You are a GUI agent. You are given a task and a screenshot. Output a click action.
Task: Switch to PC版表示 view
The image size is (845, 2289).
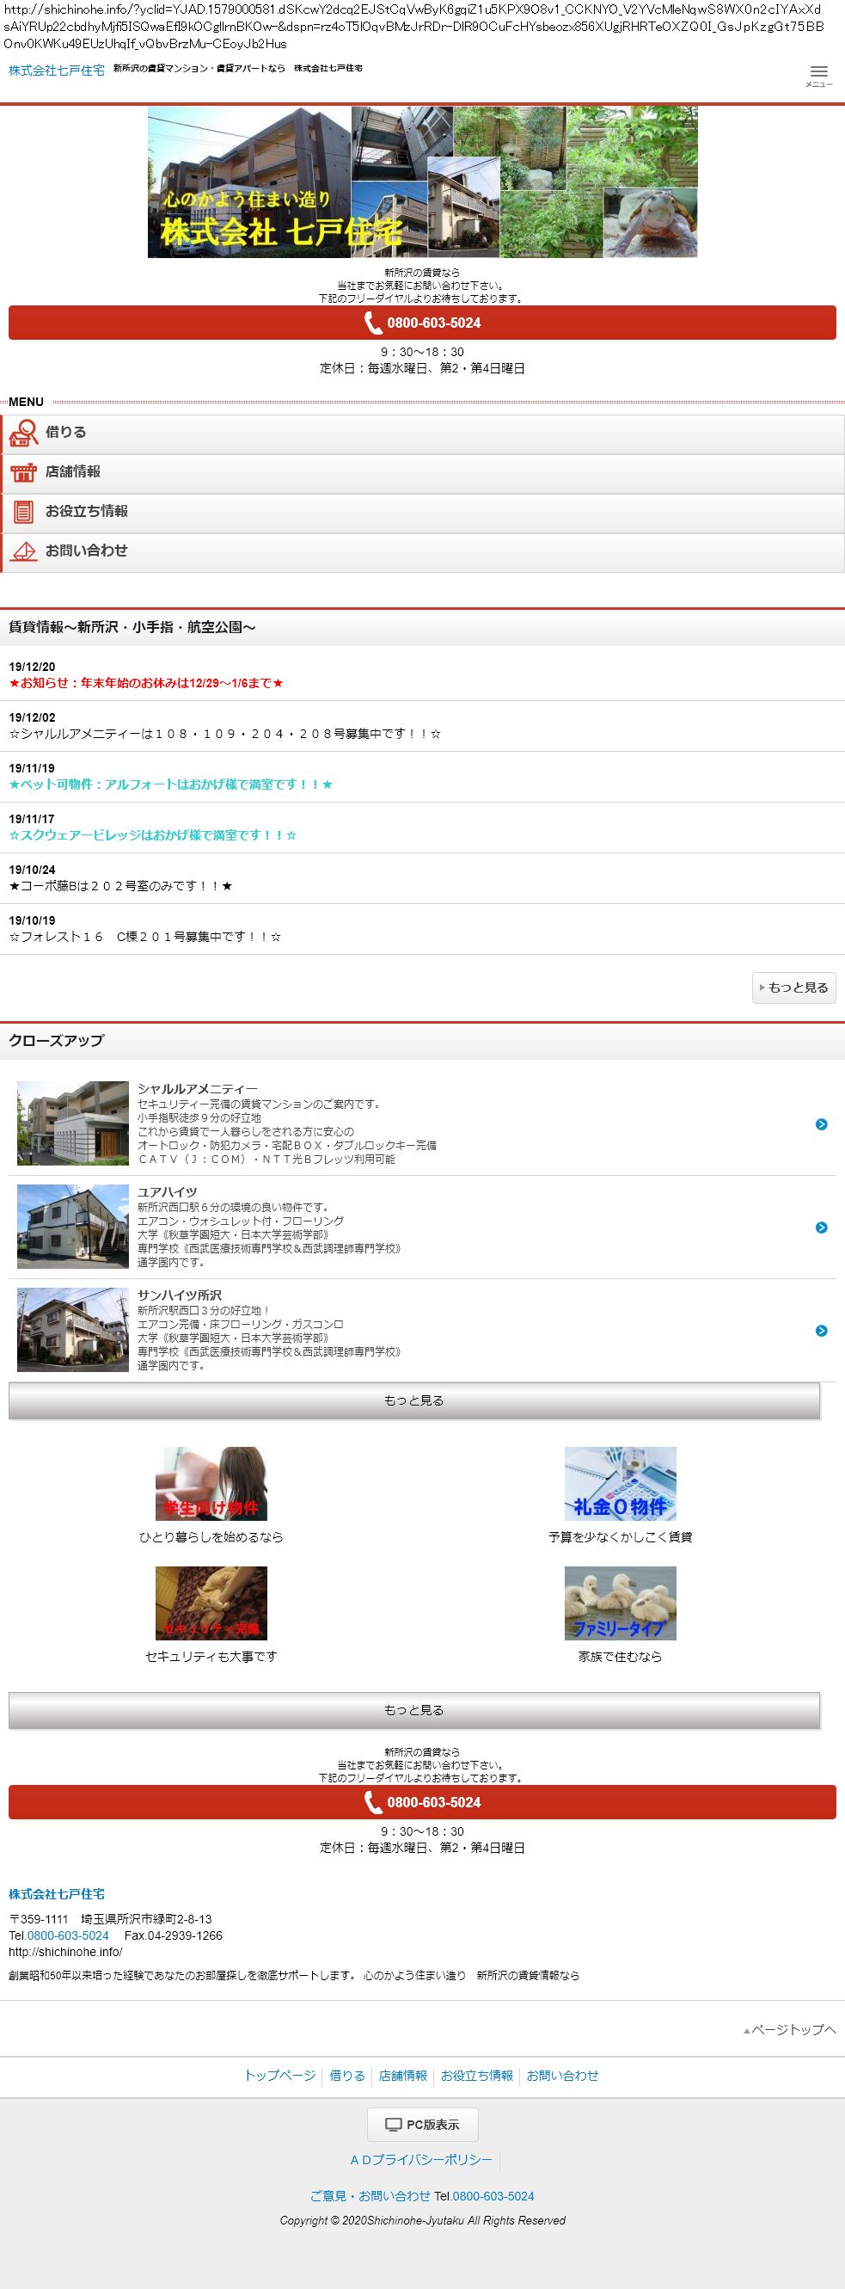pyautogui.click(x=423, y=2124)
